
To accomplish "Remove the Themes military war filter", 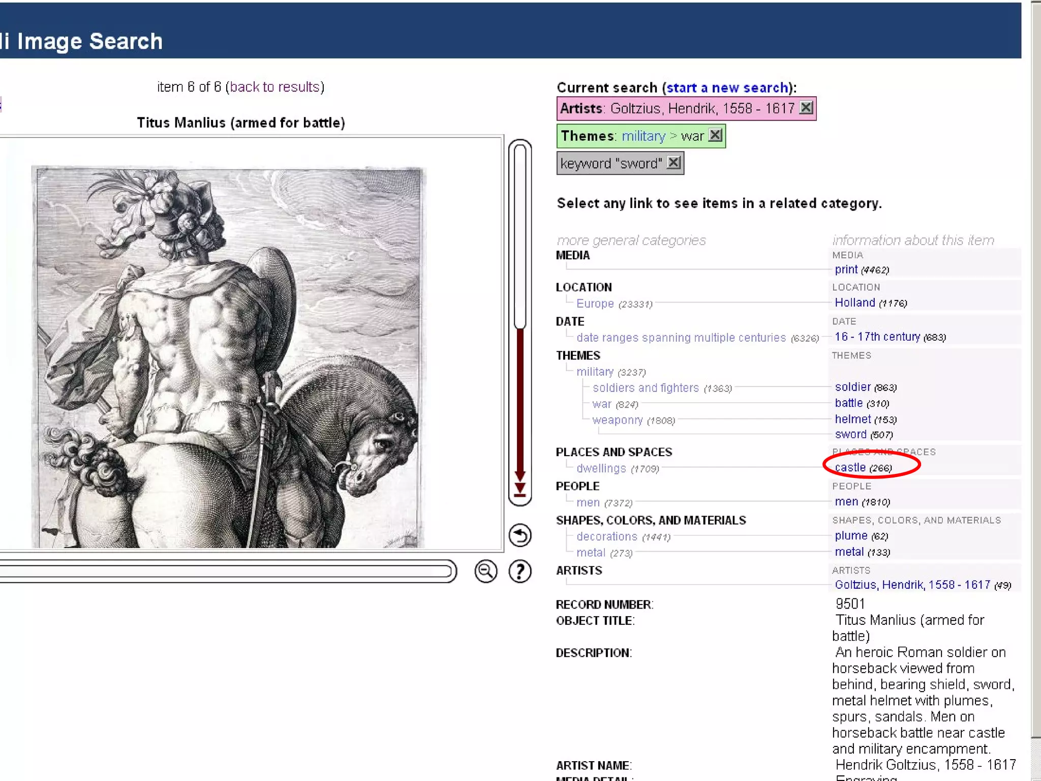I will tap(715, 135).
